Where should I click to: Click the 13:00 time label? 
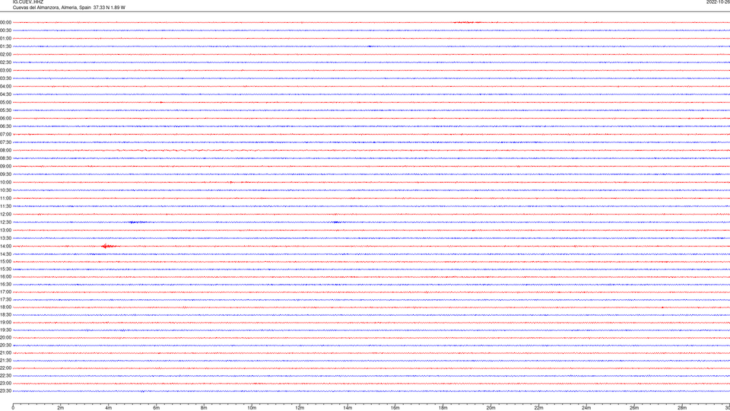[x=5, y=230]
